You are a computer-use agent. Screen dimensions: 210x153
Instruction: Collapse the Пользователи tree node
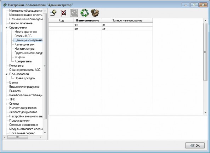(x=6, y=74)
